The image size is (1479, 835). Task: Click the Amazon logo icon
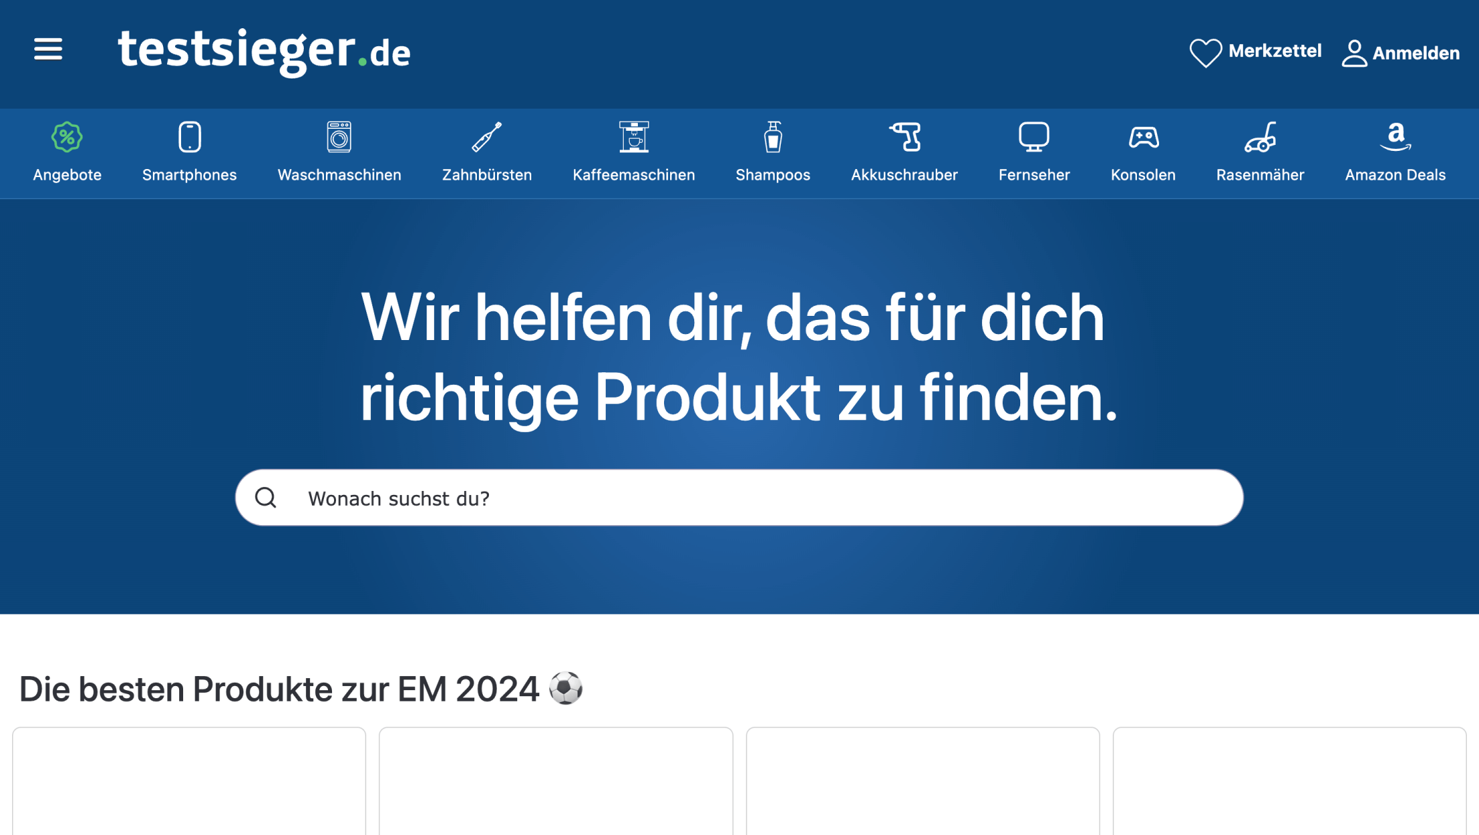[x=1396, y=137]
